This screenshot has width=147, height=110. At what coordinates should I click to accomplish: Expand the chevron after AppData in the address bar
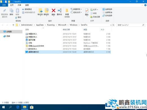point(45,25)
